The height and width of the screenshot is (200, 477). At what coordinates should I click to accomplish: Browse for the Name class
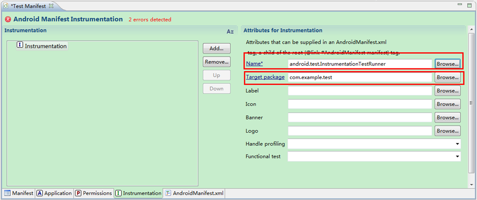[448, 64]
